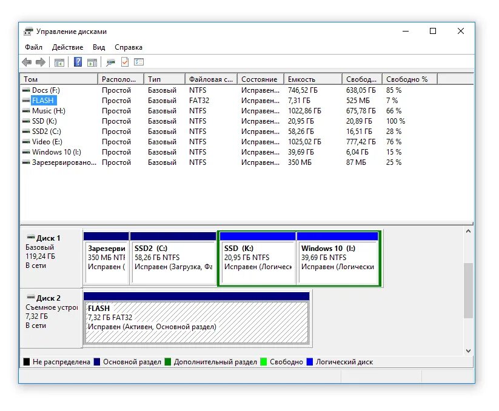Viewport: 499px width, 411px height.
Task: Select the Music (H:) volume row
Action: [247, 111]
